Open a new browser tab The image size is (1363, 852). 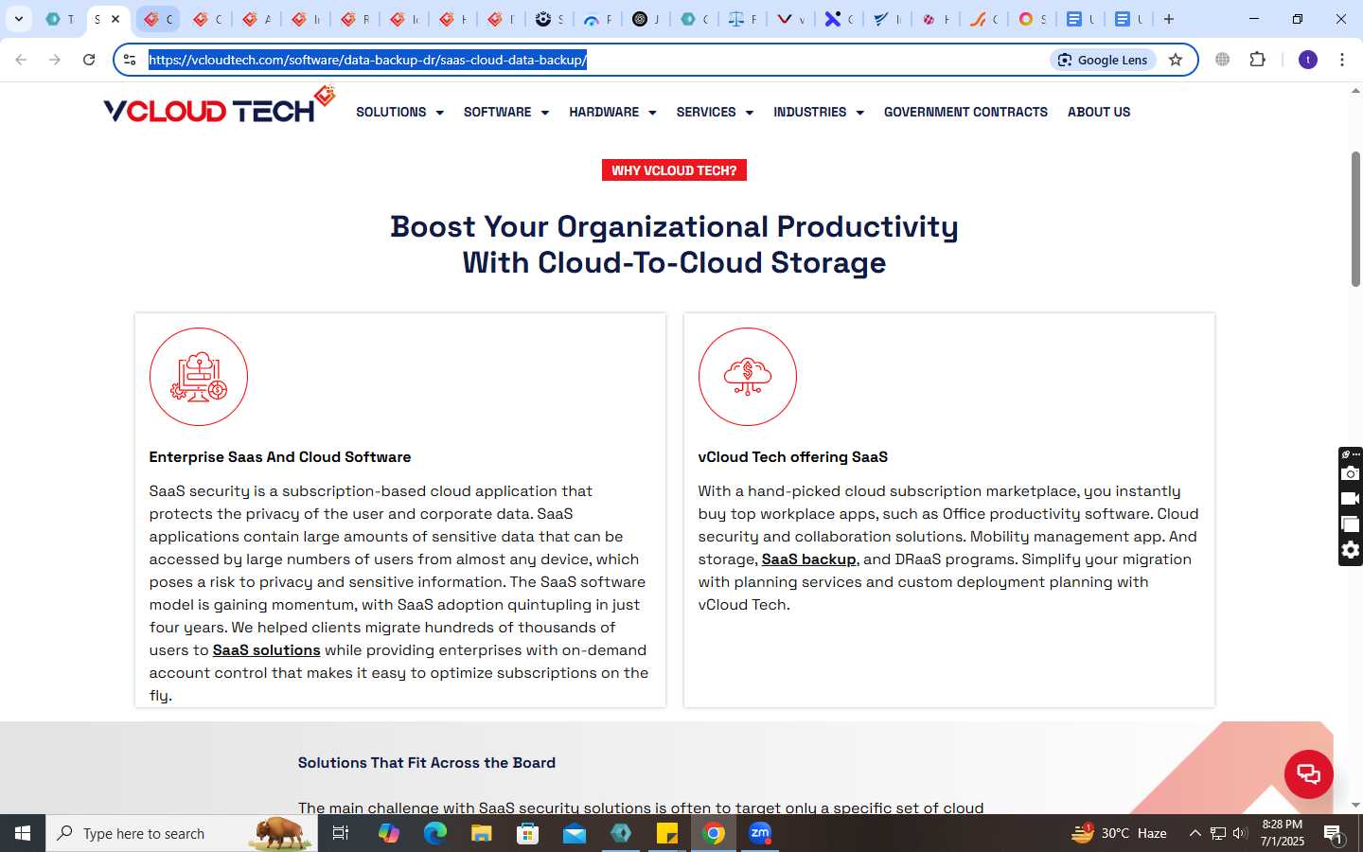[x=1169, y=19]
